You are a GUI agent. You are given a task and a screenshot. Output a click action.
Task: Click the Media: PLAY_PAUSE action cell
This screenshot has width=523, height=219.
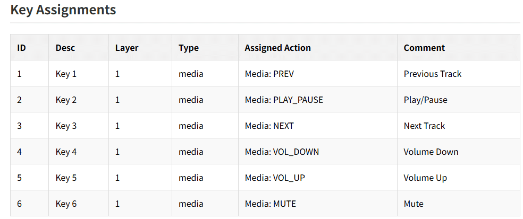[x=318, y=99]
